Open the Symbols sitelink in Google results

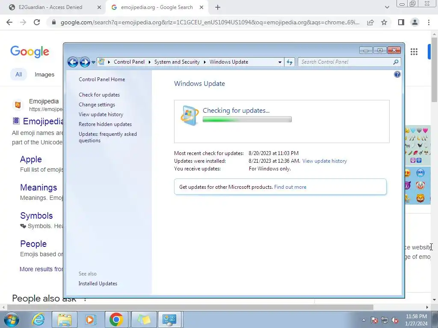(x=36, y=216)
